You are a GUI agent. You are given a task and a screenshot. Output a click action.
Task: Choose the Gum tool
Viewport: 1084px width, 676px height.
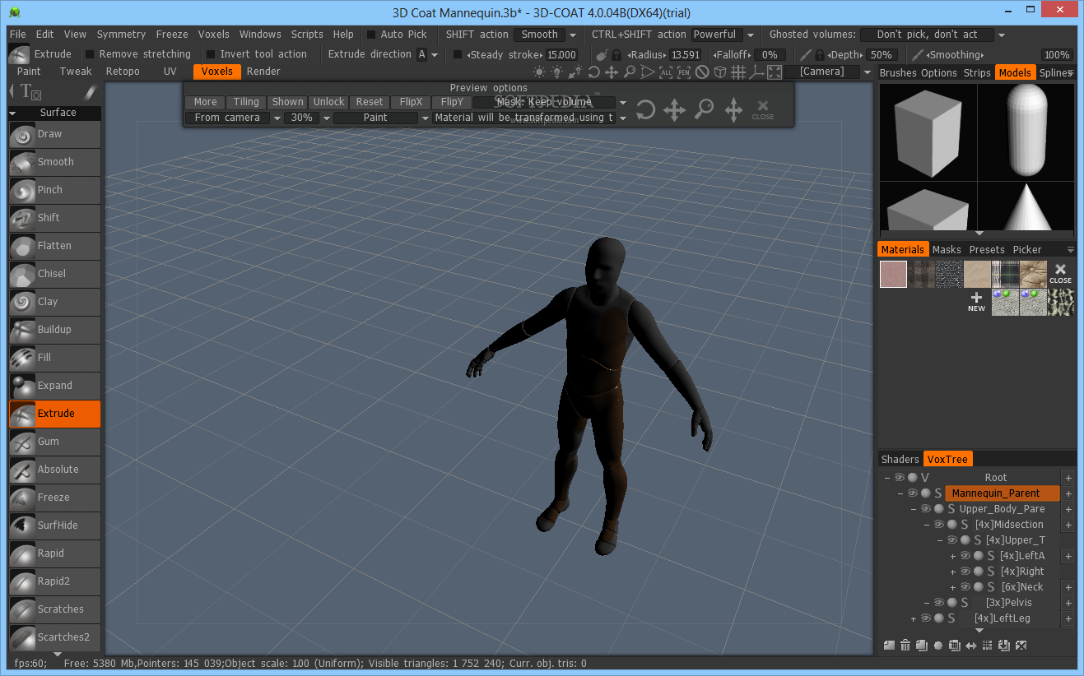pos(54,442)
